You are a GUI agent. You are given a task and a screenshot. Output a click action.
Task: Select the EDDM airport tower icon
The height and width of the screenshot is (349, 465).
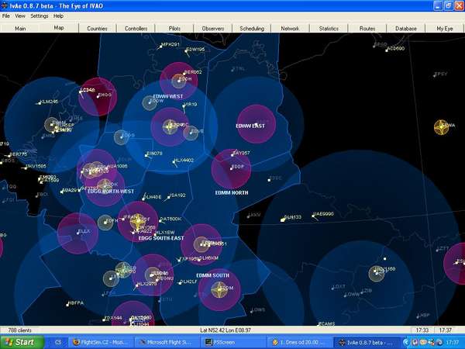coord(221,290)
